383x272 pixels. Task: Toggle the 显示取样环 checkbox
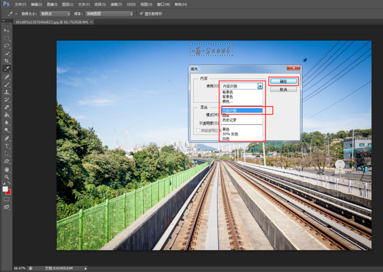(x=141, y=14)
